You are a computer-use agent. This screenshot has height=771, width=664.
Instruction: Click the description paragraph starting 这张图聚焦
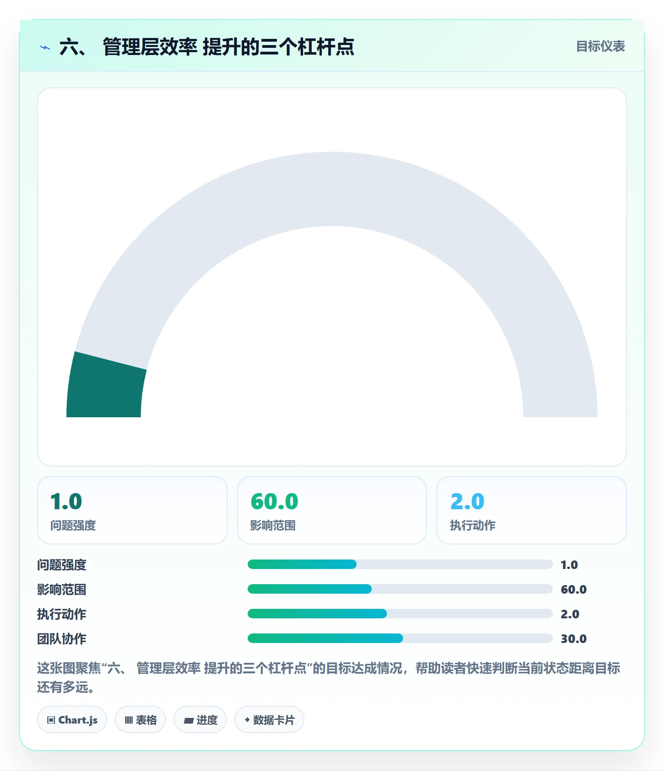pos(329,678)
